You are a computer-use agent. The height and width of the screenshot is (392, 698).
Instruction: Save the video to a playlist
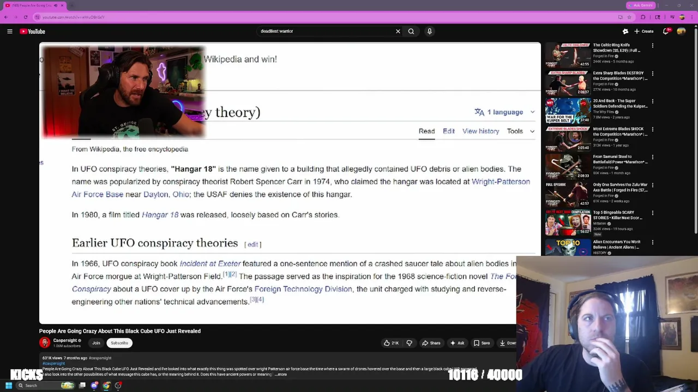[x=482, y=343]
